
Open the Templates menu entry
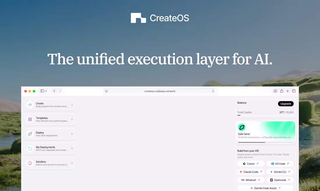[x=50, y=119]
